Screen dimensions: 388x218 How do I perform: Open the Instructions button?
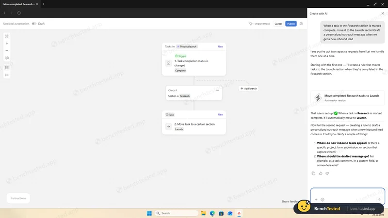click(x=18, y=198)
